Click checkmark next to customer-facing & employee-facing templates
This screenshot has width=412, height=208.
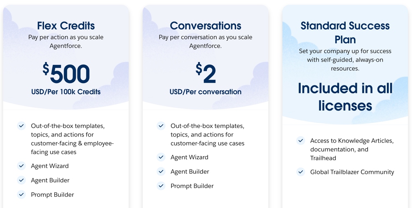point(21,126)
